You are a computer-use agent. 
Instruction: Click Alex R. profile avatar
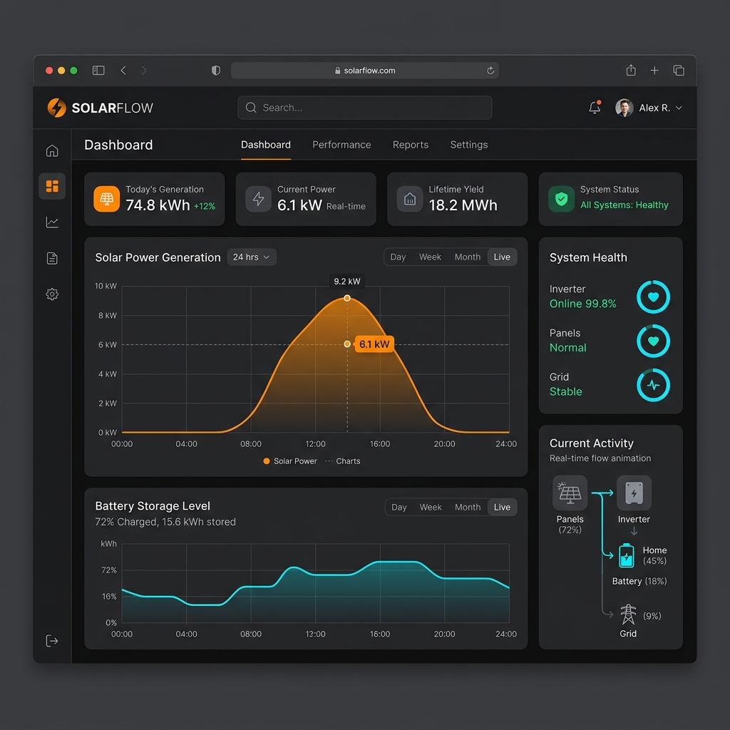pos(624,108)
